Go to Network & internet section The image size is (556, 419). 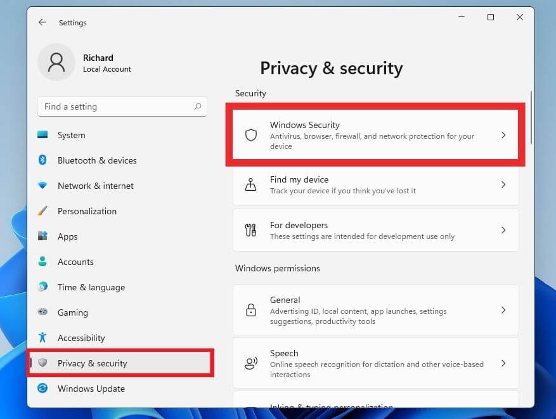coord(95,186)
